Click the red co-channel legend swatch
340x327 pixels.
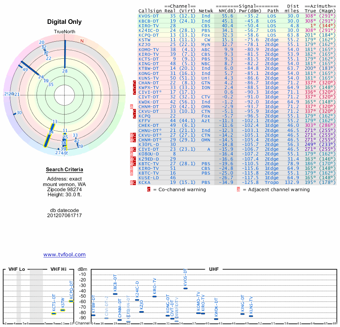click(149, 189)
